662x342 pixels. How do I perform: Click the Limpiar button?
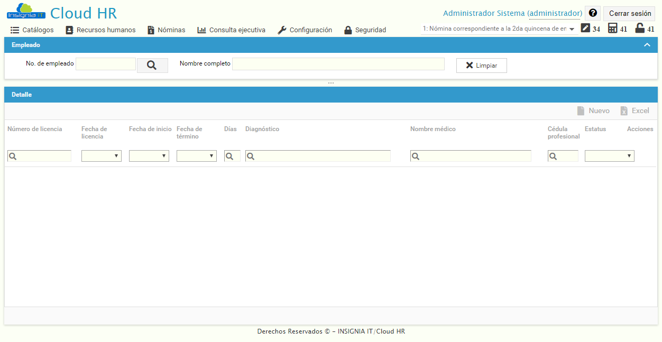(x=481, y=65)
